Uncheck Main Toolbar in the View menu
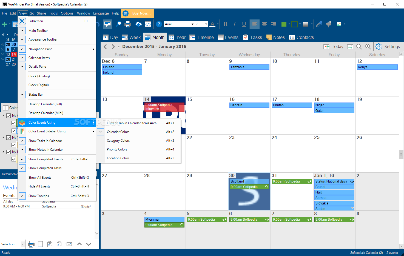The image size is (404, 256). tap(22, 31)
